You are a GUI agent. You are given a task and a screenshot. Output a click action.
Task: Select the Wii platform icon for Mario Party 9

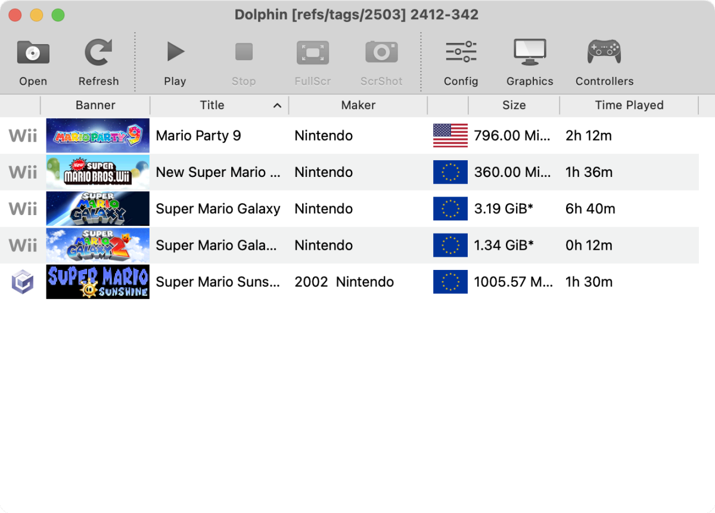(23, 136)
